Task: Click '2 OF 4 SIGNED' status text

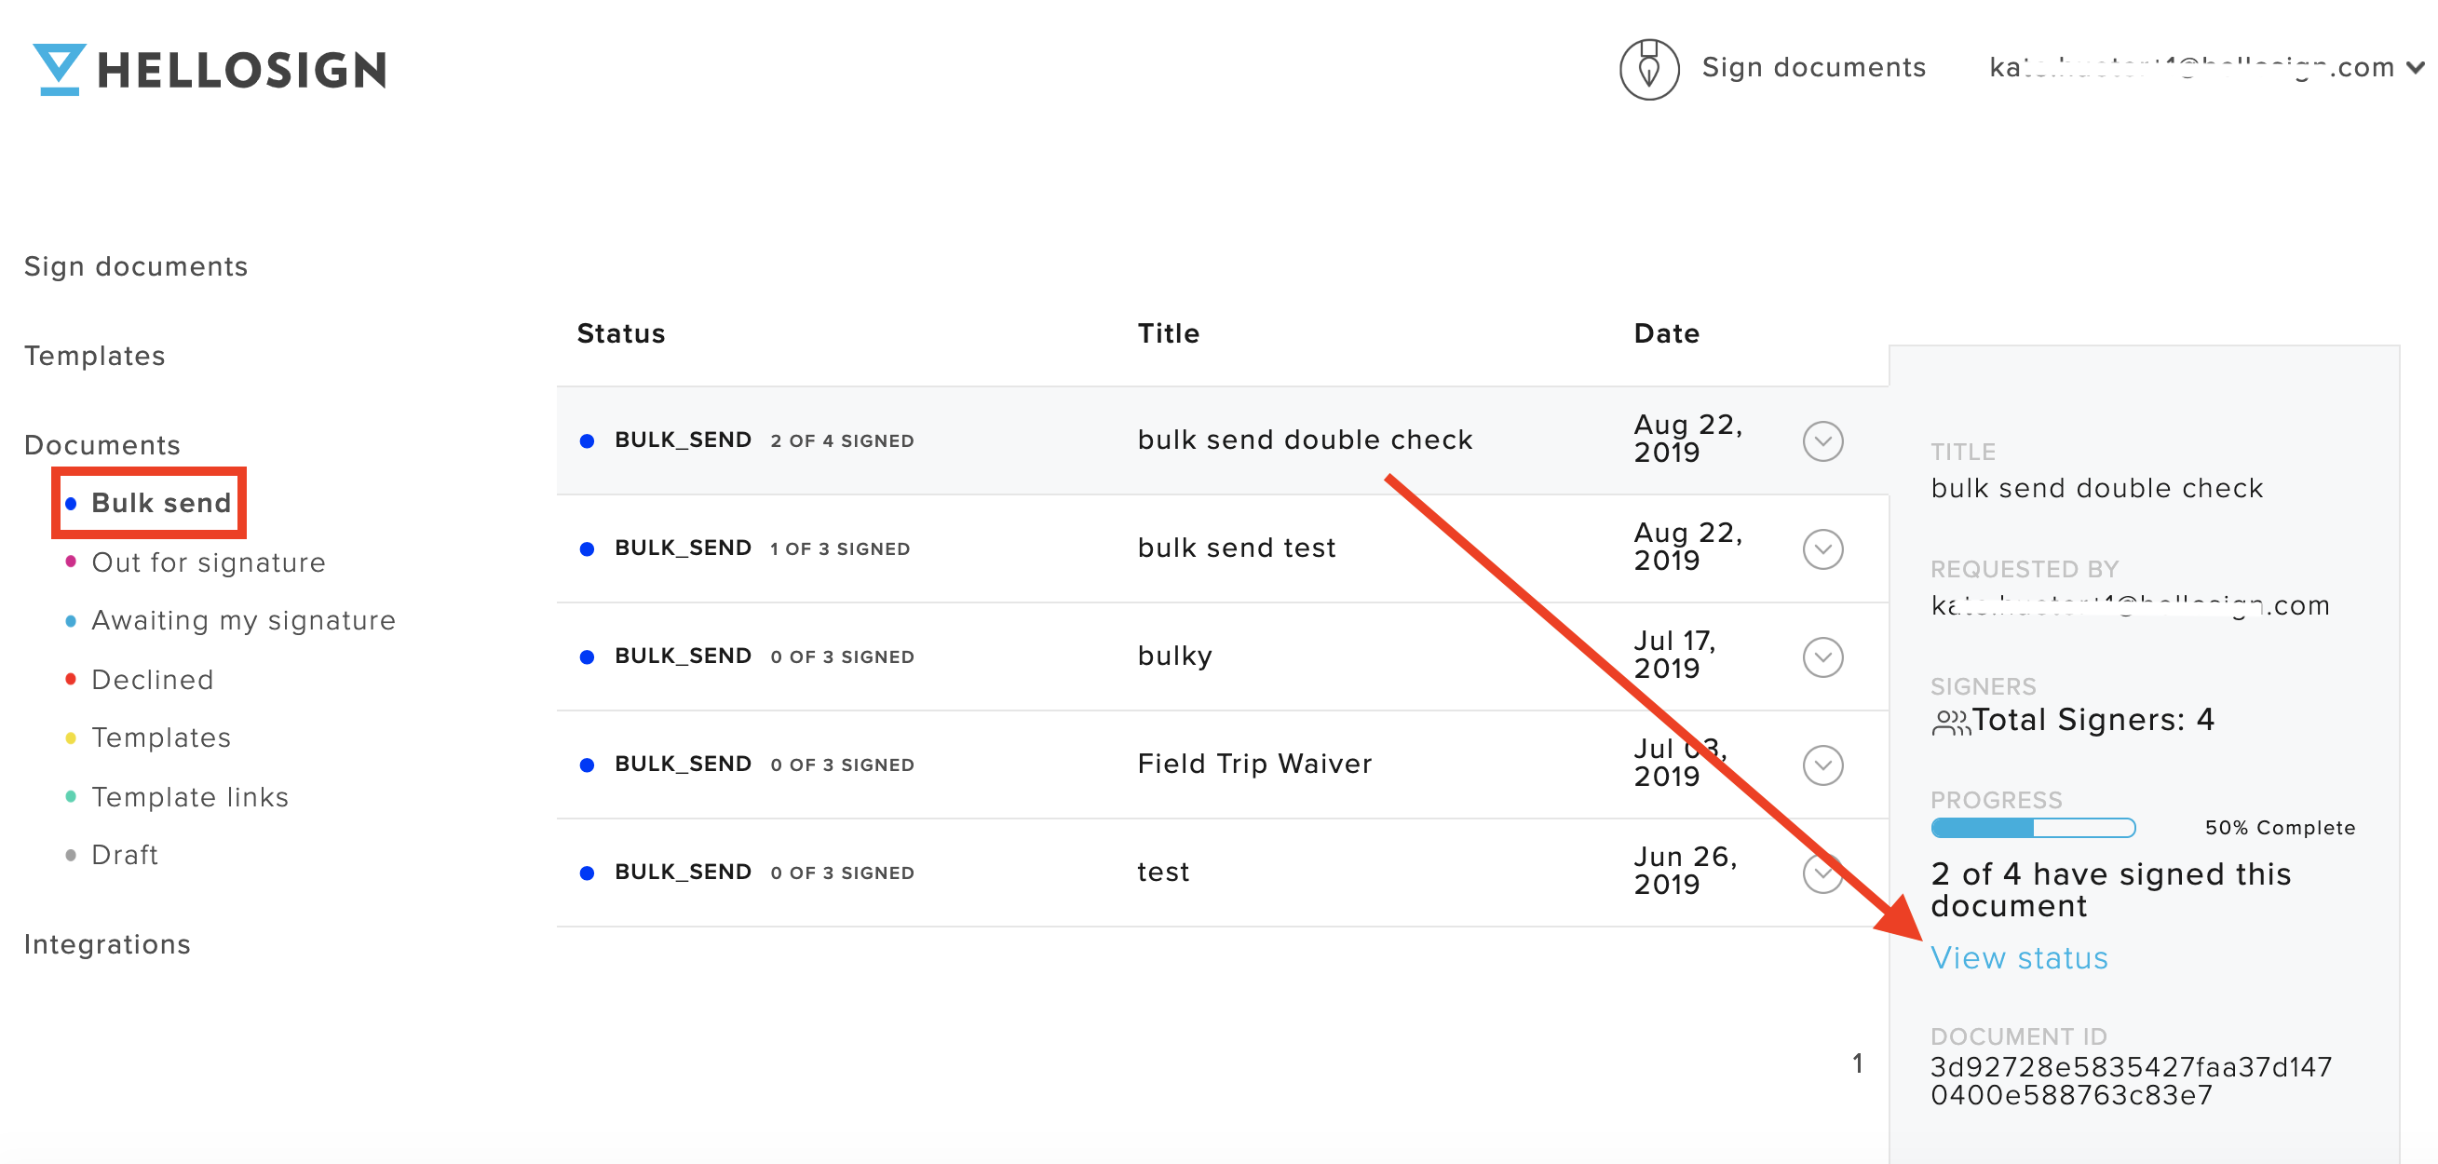Action: click(841, 441)
